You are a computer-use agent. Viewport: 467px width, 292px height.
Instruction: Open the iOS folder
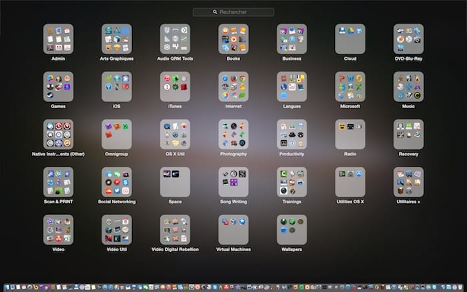[117, 87]
